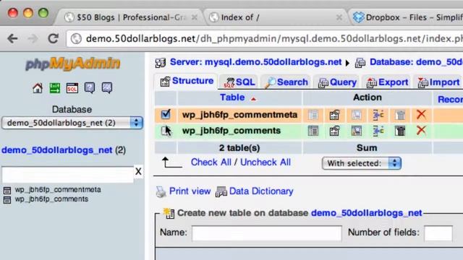Click the create new table link demo_50dollarblogs_net
The height and width of the screenshot is (260, 463).
(367, 213)
